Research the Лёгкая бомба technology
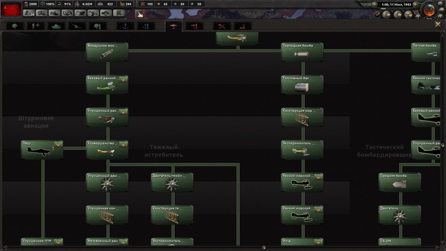 coord(426,52)
